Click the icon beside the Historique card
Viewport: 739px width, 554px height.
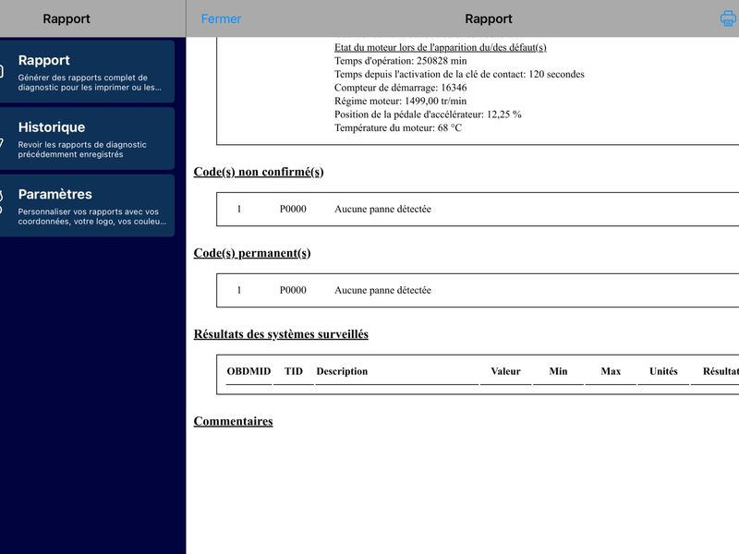point(2,142)
